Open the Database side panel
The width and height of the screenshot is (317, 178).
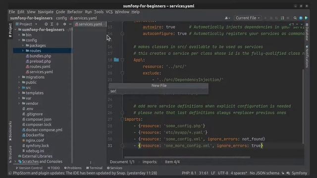coord(307,32)
